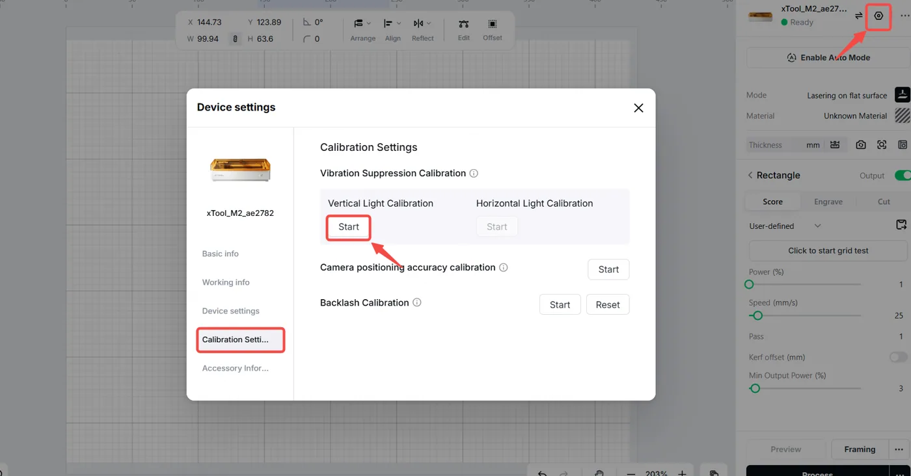The width and height of the screenshot is (911, 476).
Task: Click the flat surface mode icon
Action: (902, 95)
